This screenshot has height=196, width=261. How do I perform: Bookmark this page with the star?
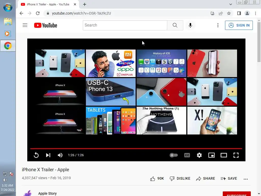point(229,13)
